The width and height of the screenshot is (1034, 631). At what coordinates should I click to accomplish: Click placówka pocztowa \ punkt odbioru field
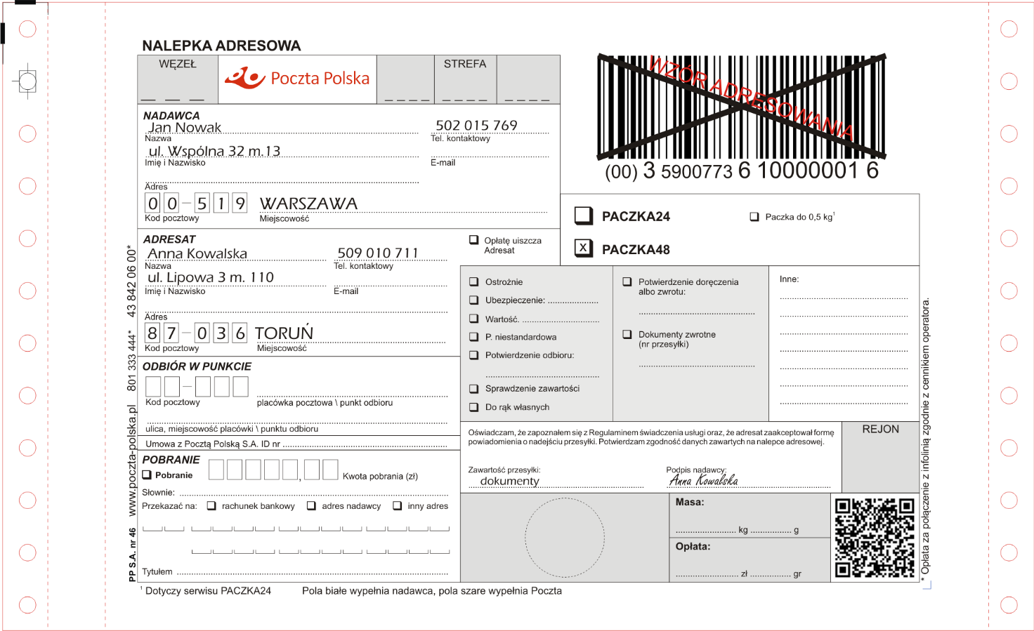tap(352, 390)
